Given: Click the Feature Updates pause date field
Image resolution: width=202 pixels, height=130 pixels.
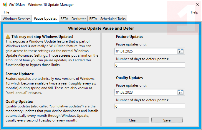Looking at the screenshot, I should 146,51.
